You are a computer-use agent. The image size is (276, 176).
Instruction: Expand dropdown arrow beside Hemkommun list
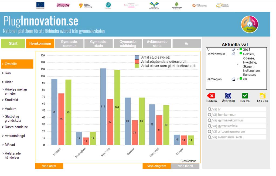[238, 64]
